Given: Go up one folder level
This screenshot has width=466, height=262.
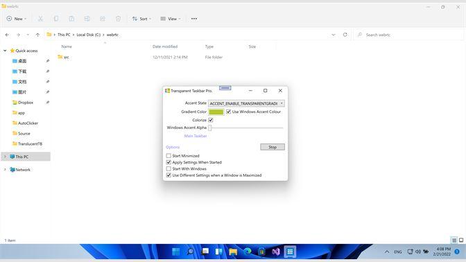Looking at the screenshot, I should point(37,35).
